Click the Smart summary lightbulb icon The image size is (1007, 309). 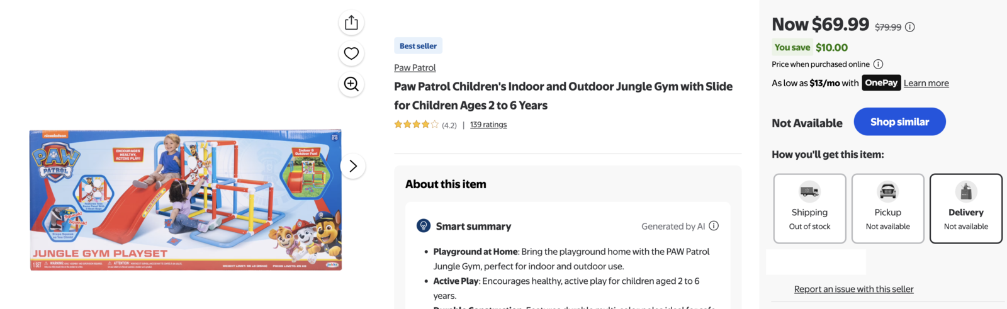tap(424, 226)
